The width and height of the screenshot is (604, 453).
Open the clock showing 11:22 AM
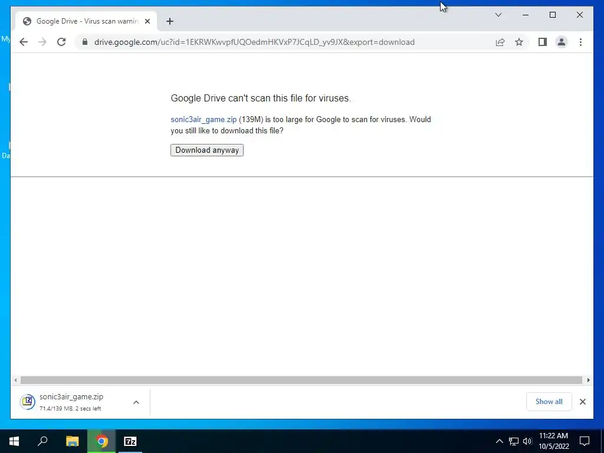pyautogui.click(x=553, y=441)
